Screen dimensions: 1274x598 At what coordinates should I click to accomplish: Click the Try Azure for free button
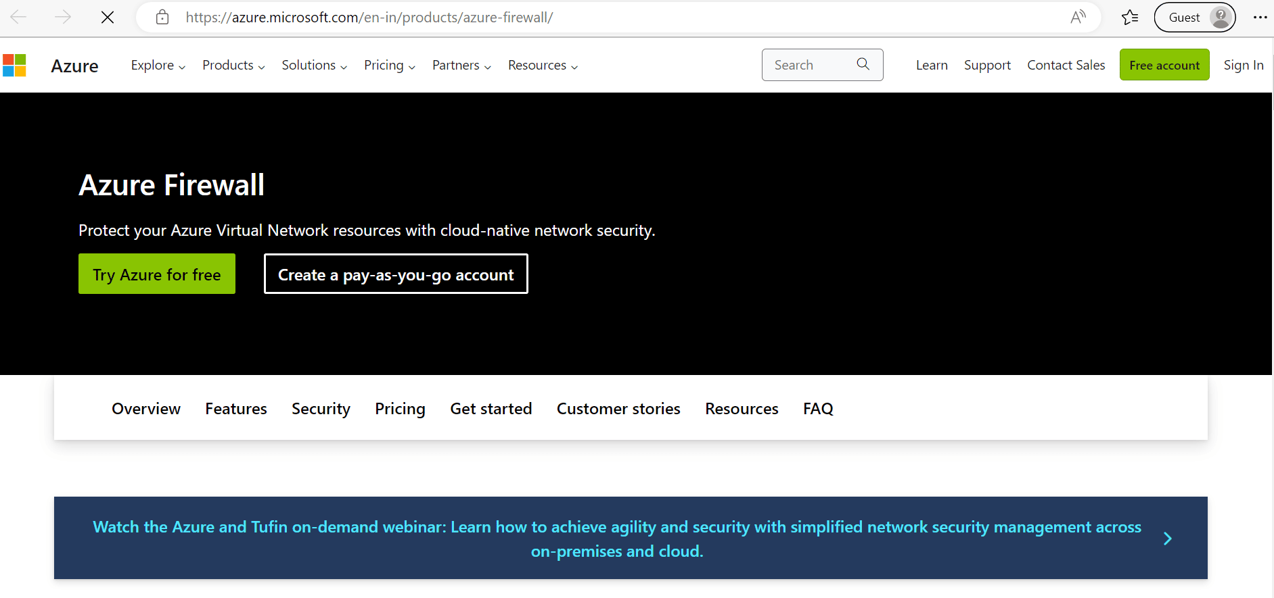point(157,274)
